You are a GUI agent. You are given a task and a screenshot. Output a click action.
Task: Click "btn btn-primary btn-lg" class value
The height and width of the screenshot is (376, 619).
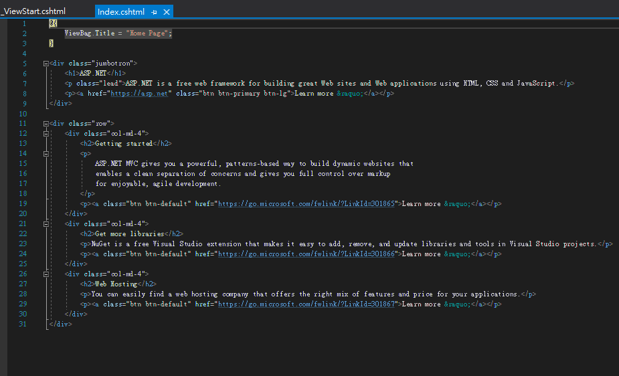click(245, 94)
